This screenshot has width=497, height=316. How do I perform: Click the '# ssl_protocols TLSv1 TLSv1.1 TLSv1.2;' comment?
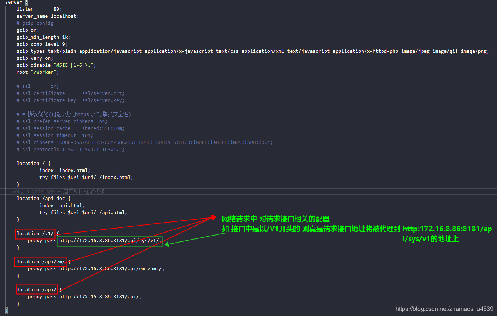click(71, 149)
